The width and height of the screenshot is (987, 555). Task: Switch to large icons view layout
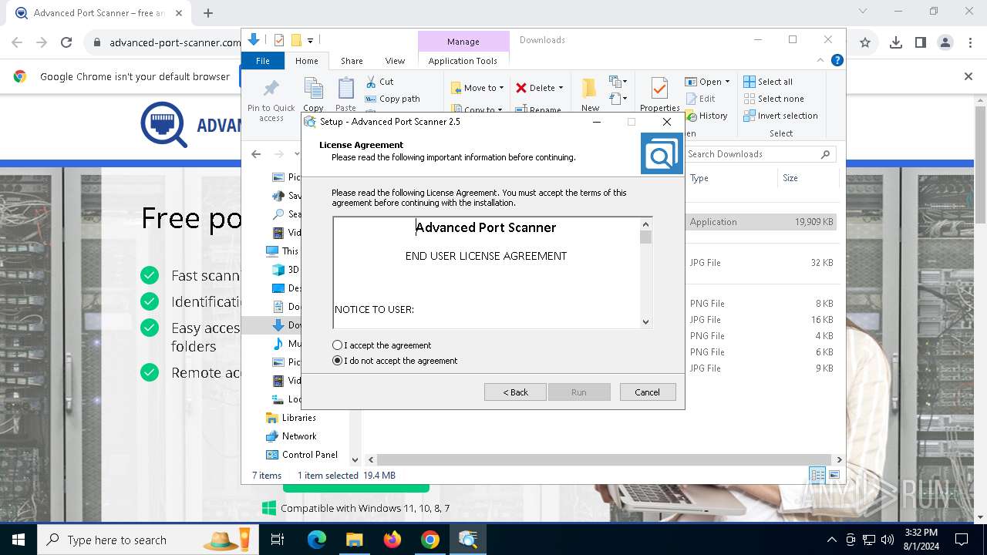pyautogui.click(x=834, y=476)
